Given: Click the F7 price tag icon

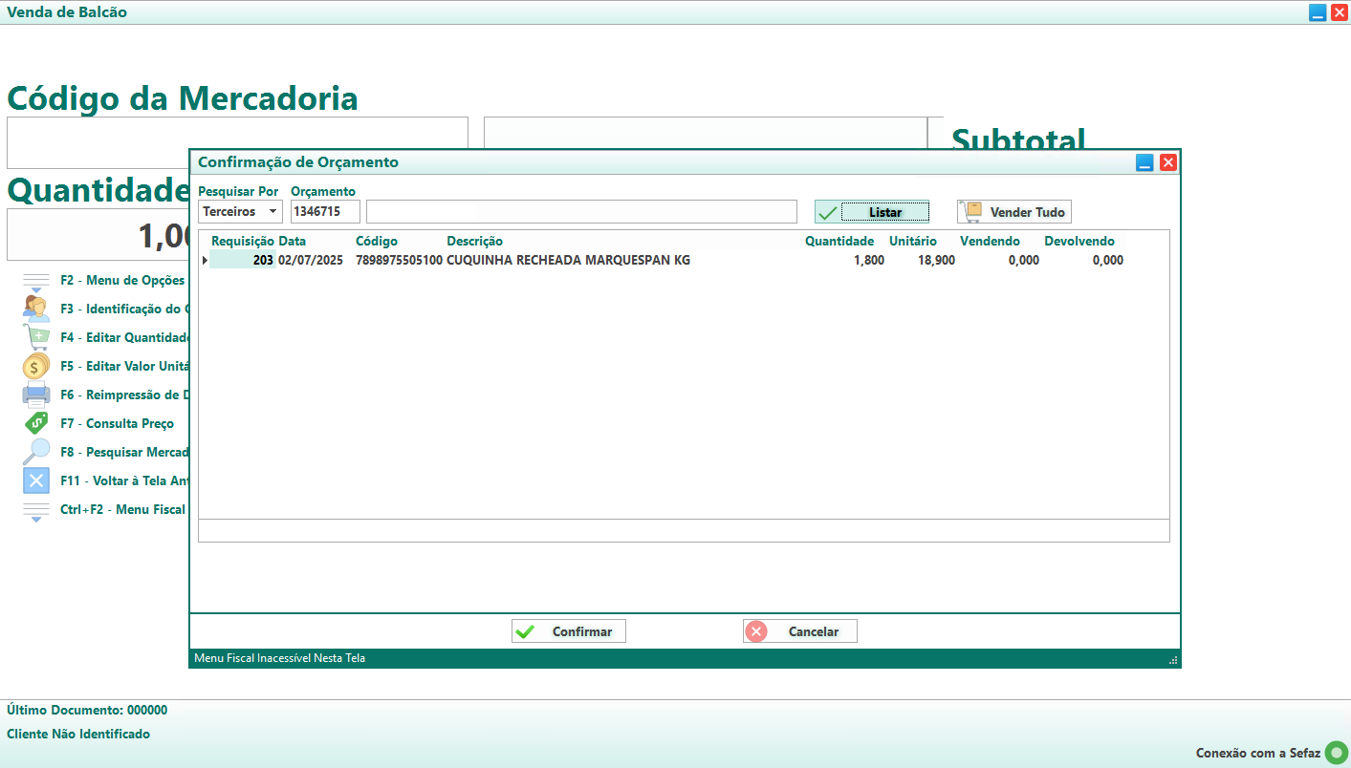Looking at the screenshot, I should [35, 423].
